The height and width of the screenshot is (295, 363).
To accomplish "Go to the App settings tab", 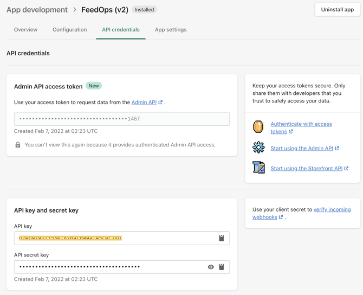I will tap(171, 30).
